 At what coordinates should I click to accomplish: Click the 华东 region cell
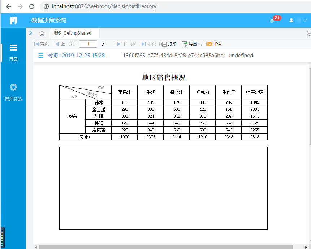tap(73, 116)
